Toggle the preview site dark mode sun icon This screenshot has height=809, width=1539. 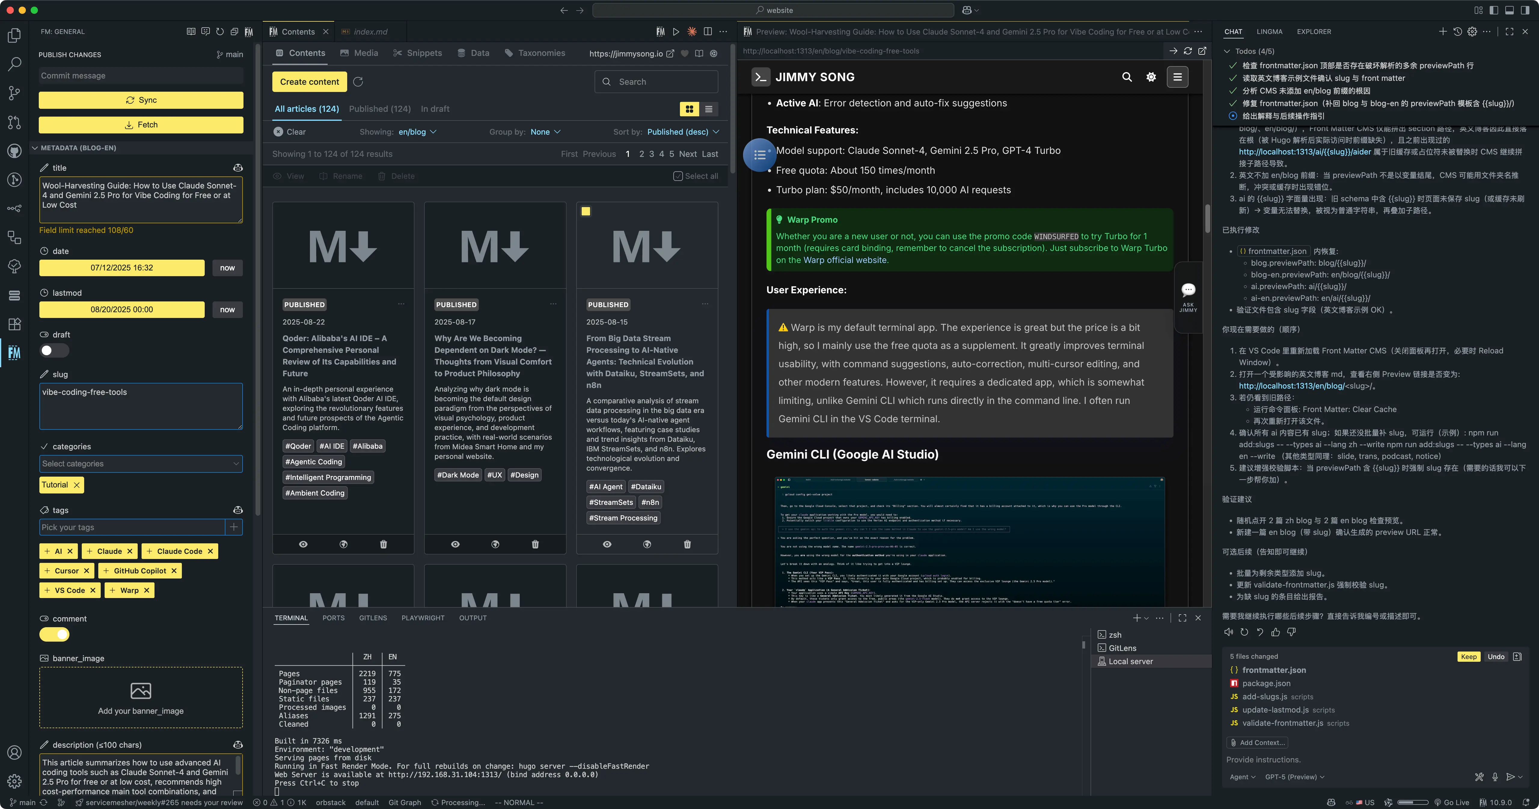(1151, 77)
